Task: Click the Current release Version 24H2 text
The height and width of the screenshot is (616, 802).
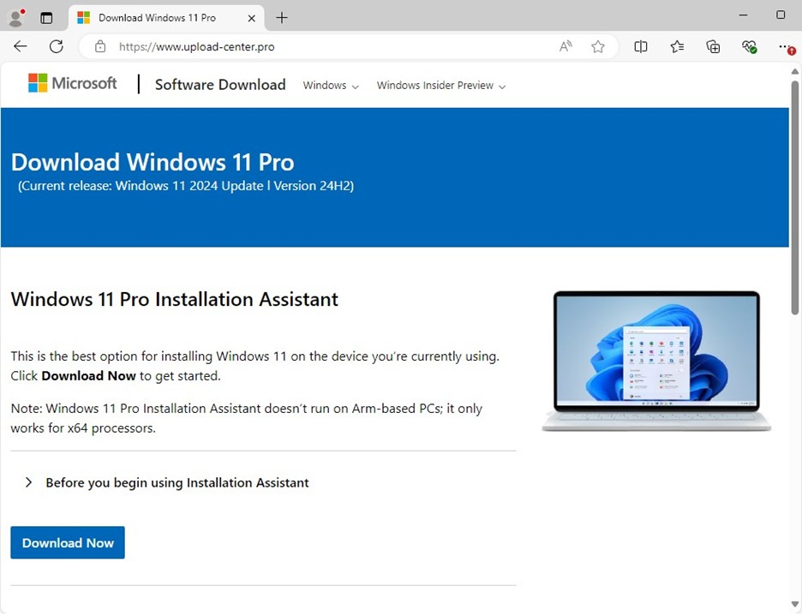Action: [x=186, y=186]
